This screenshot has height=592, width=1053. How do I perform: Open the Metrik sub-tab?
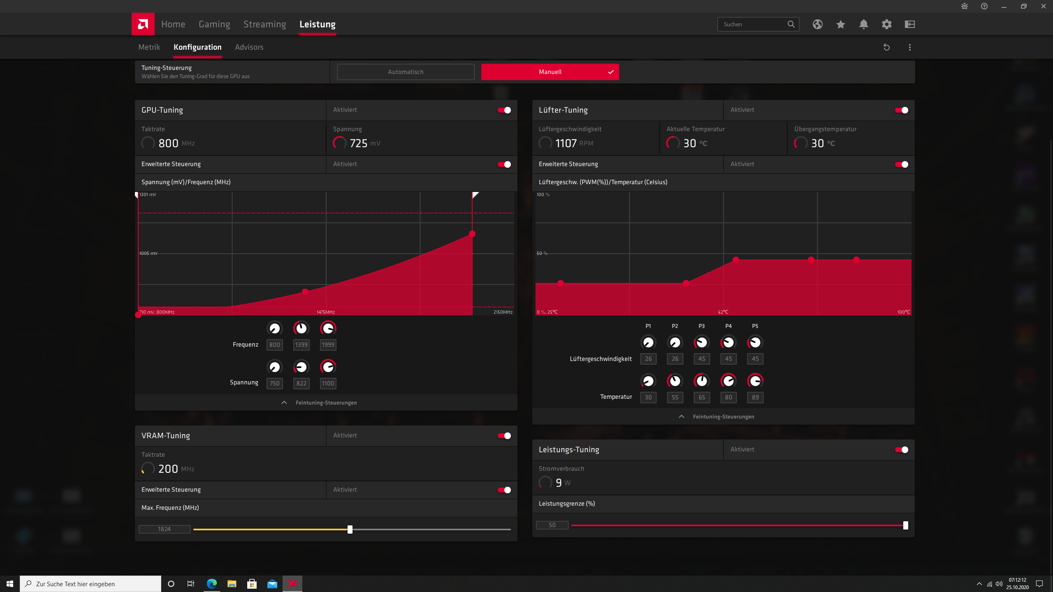[x=149, y=47]
